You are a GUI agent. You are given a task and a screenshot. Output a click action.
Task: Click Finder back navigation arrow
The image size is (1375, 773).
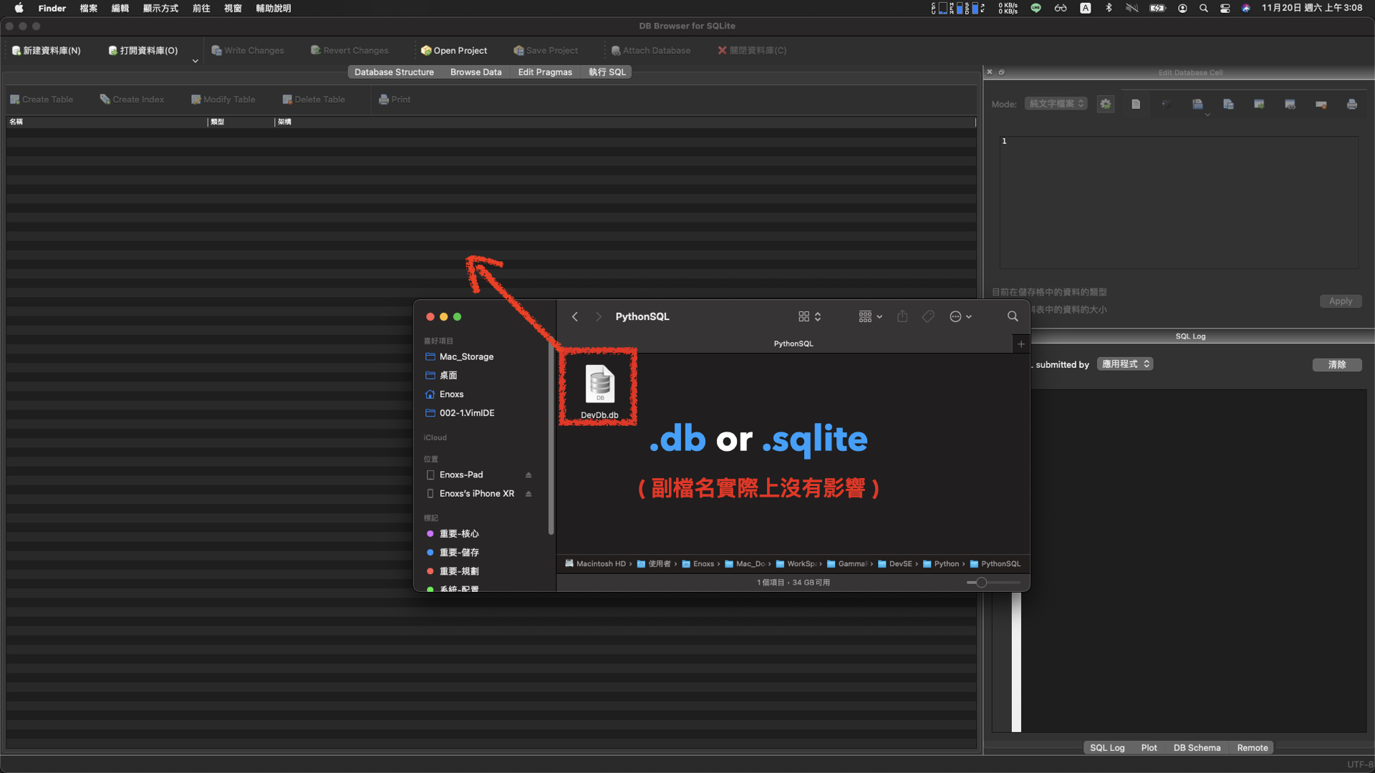574,316
